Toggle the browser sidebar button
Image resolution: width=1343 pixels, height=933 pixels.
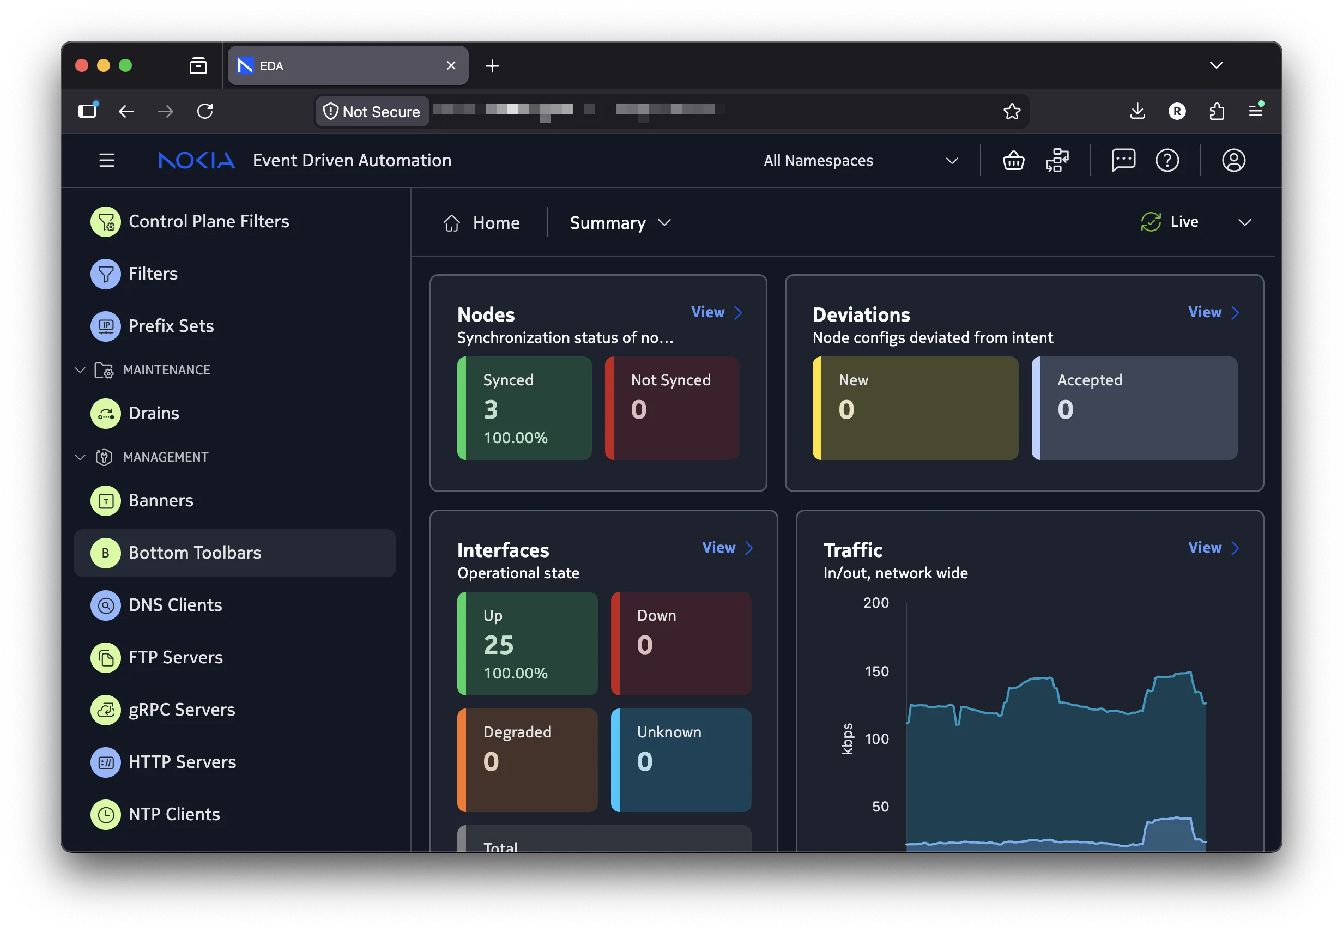coord(88,111)
